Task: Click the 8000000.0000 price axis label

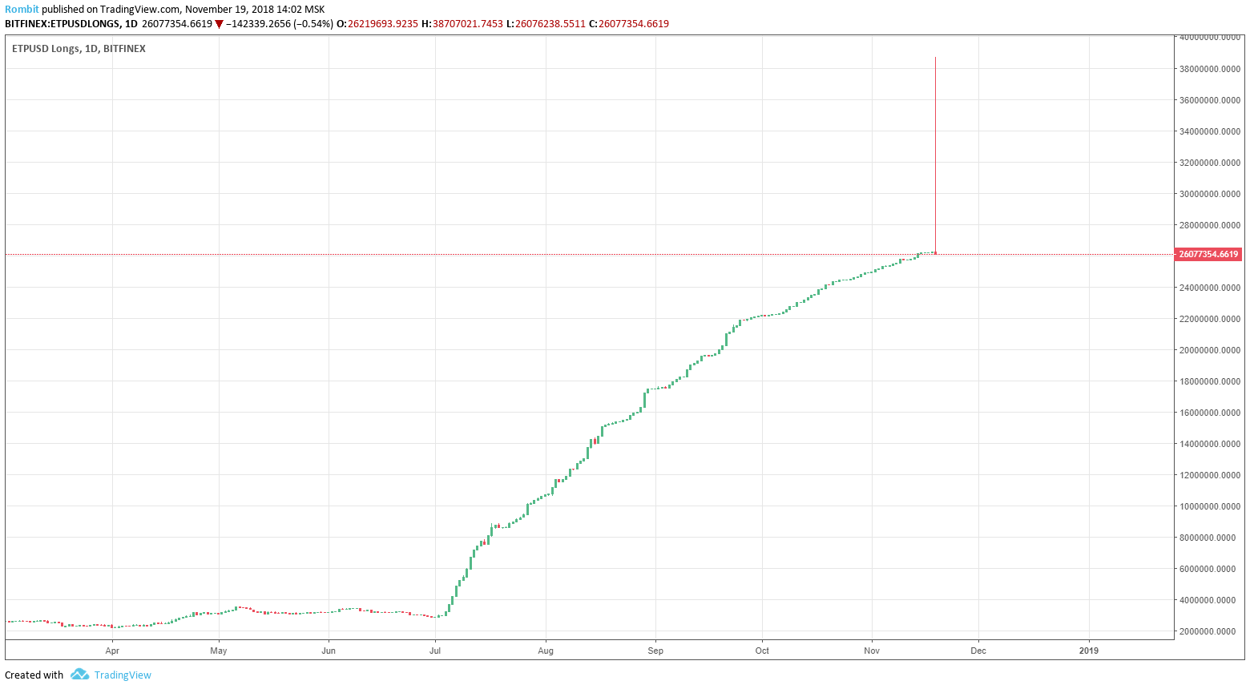Action: tap(1208, 538)
